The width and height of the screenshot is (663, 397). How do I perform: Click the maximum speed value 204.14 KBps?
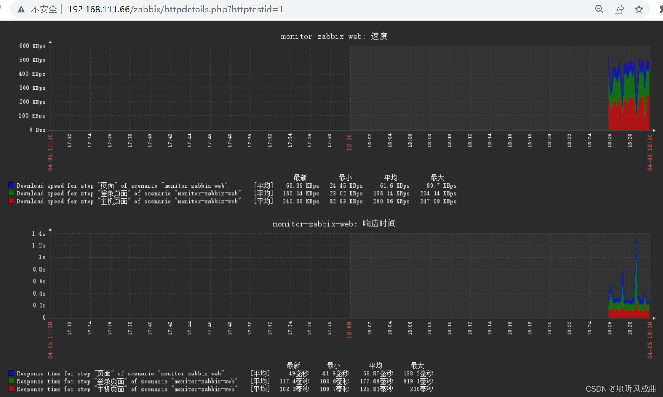(x=438, y=194)
